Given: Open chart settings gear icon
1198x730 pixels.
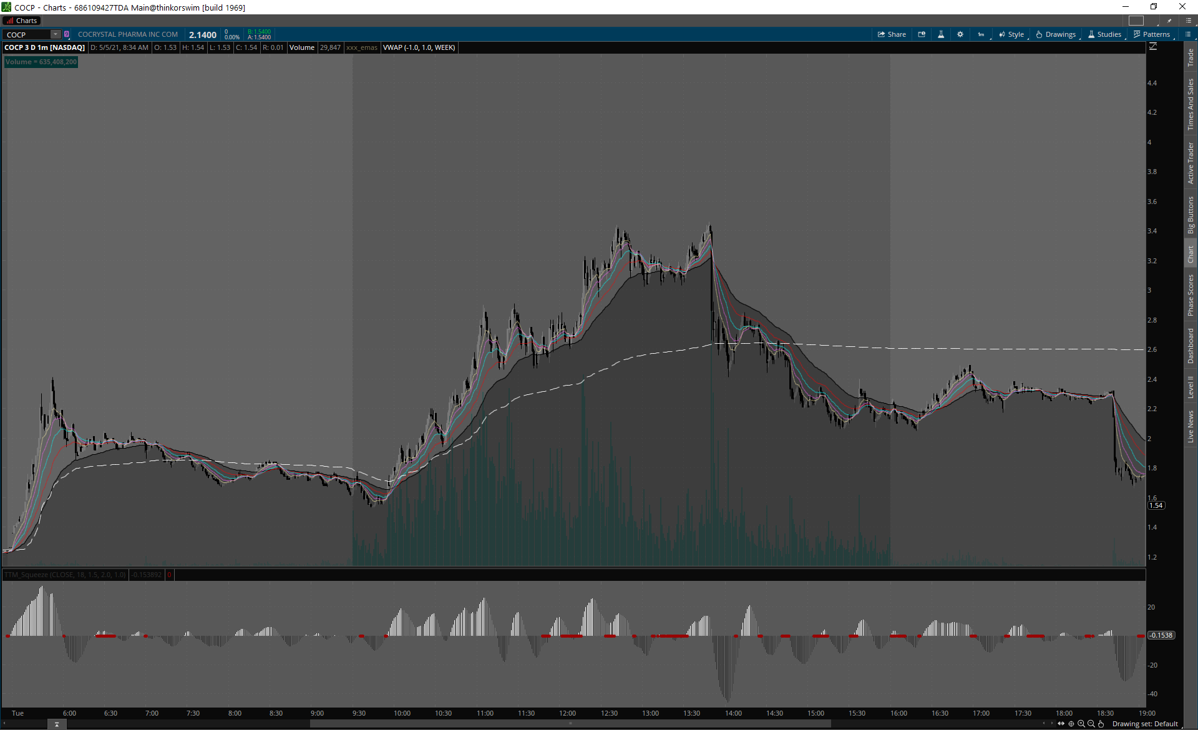Looking at the screenshot, I should (x=960, y=34).
